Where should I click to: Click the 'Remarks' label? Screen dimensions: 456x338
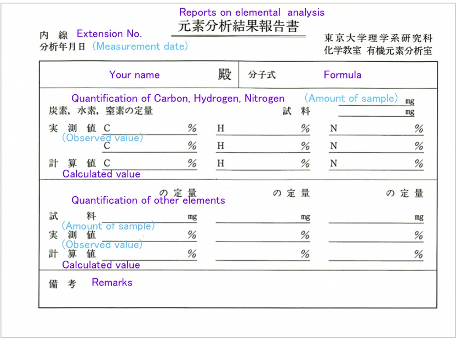tap(112, 282)
